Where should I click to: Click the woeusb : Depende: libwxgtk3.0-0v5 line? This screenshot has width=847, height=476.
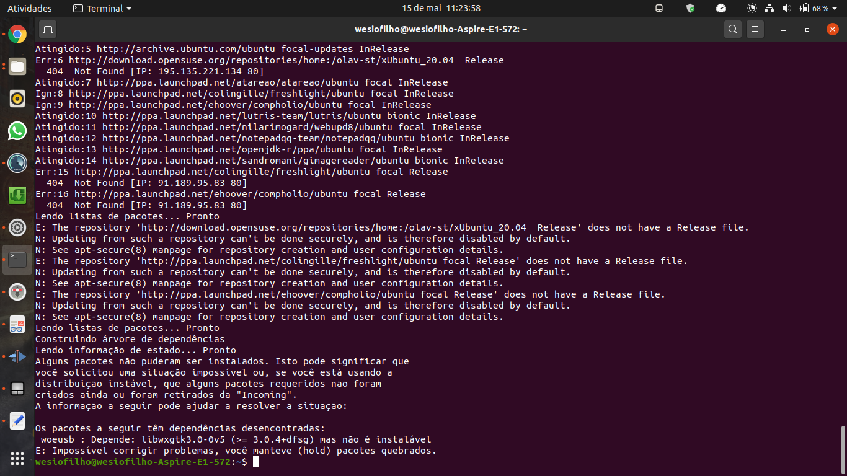[236, 439]
